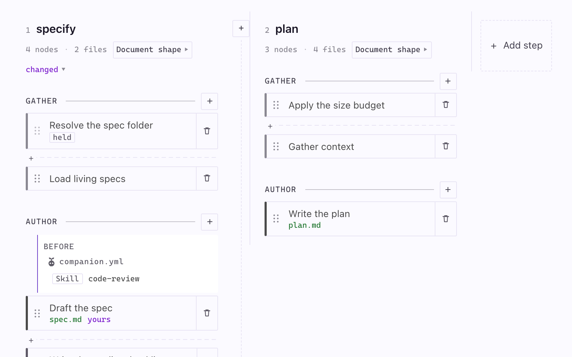The height and width of the screenshot is (357, 572).
Task: Delete the Load living specs node
Action: tap(207, 178)
